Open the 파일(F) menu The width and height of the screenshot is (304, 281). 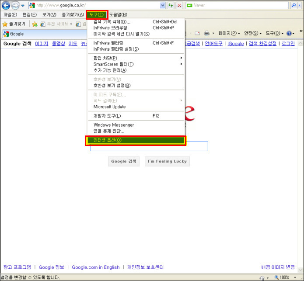10,15
